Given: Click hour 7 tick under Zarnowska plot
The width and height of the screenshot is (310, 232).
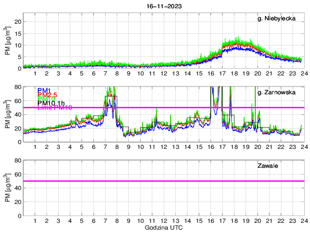Looking at the screenshot, I should 105,147.
